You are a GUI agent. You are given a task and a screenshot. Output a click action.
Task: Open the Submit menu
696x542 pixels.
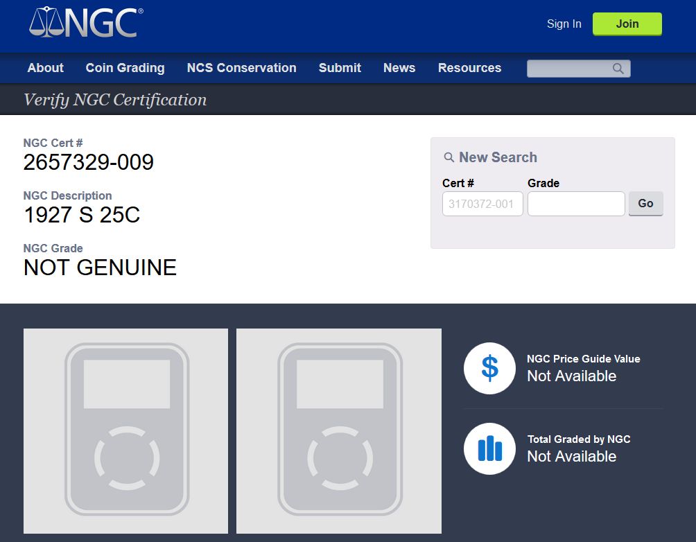(x=340, y=68)
